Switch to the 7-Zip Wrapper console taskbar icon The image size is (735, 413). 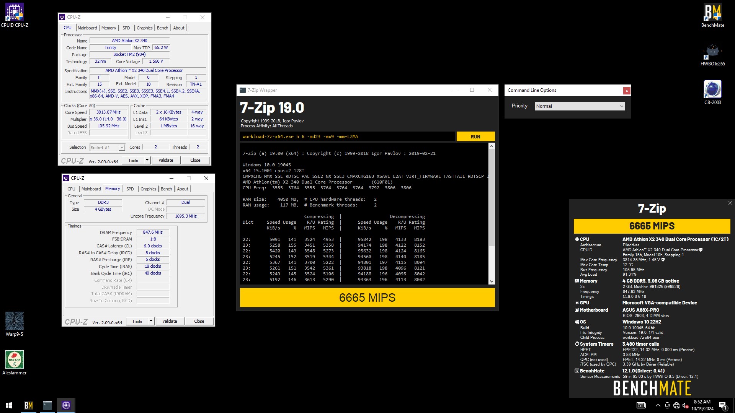[47, 405]
